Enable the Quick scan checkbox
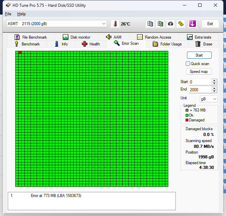Viewport: 226px width, 216px height. coord(188,64)
